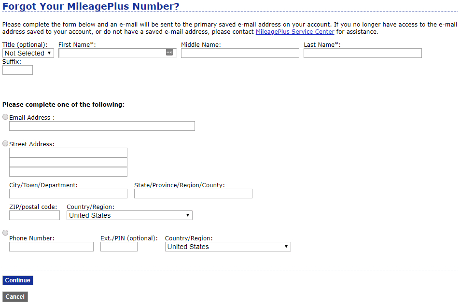Screen dimensions: 460x306
Task: Click the City/Town/Department field
Action: click(68, 194)
